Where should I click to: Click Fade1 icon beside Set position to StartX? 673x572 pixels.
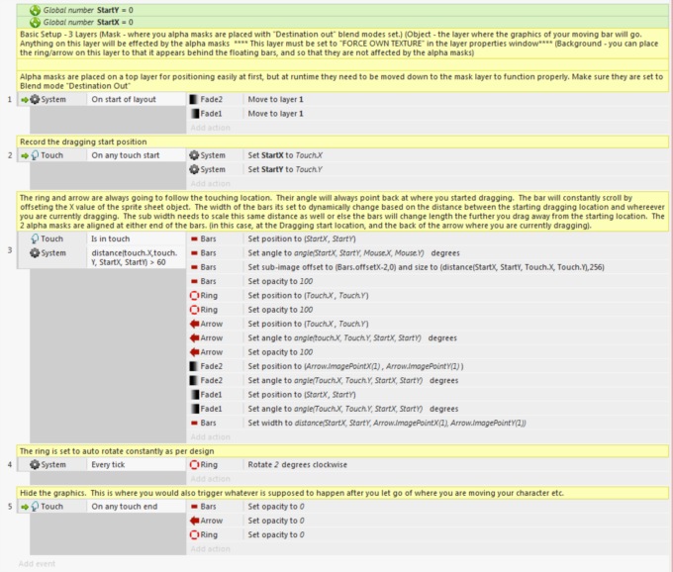pyautogui.click(x=194, y=395)
